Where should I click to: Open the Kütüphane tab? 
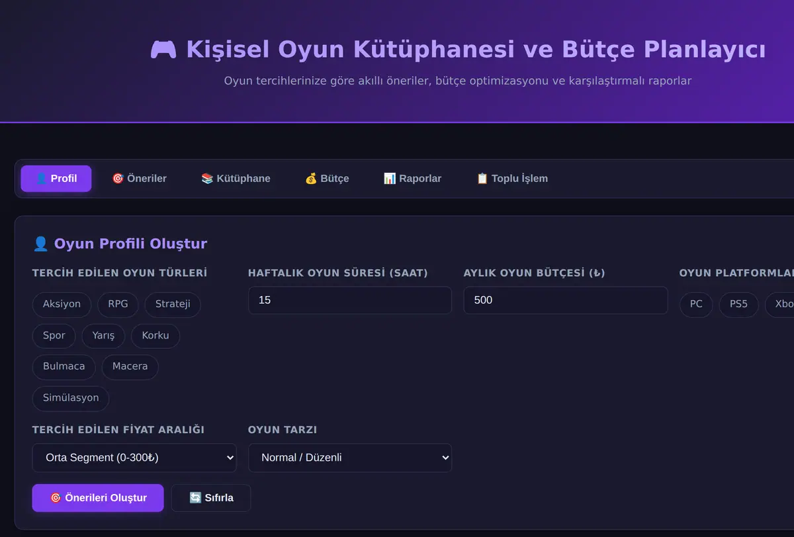[x=236, y=178]
